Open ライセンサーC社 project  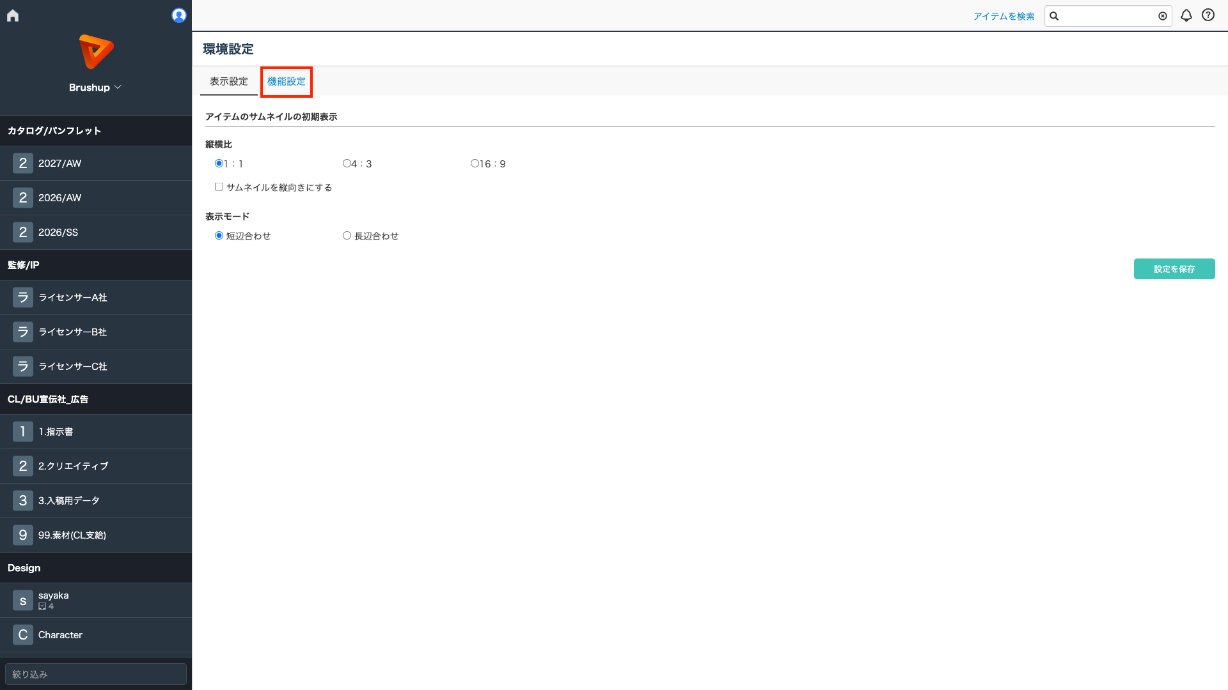[x=96, y=367]
